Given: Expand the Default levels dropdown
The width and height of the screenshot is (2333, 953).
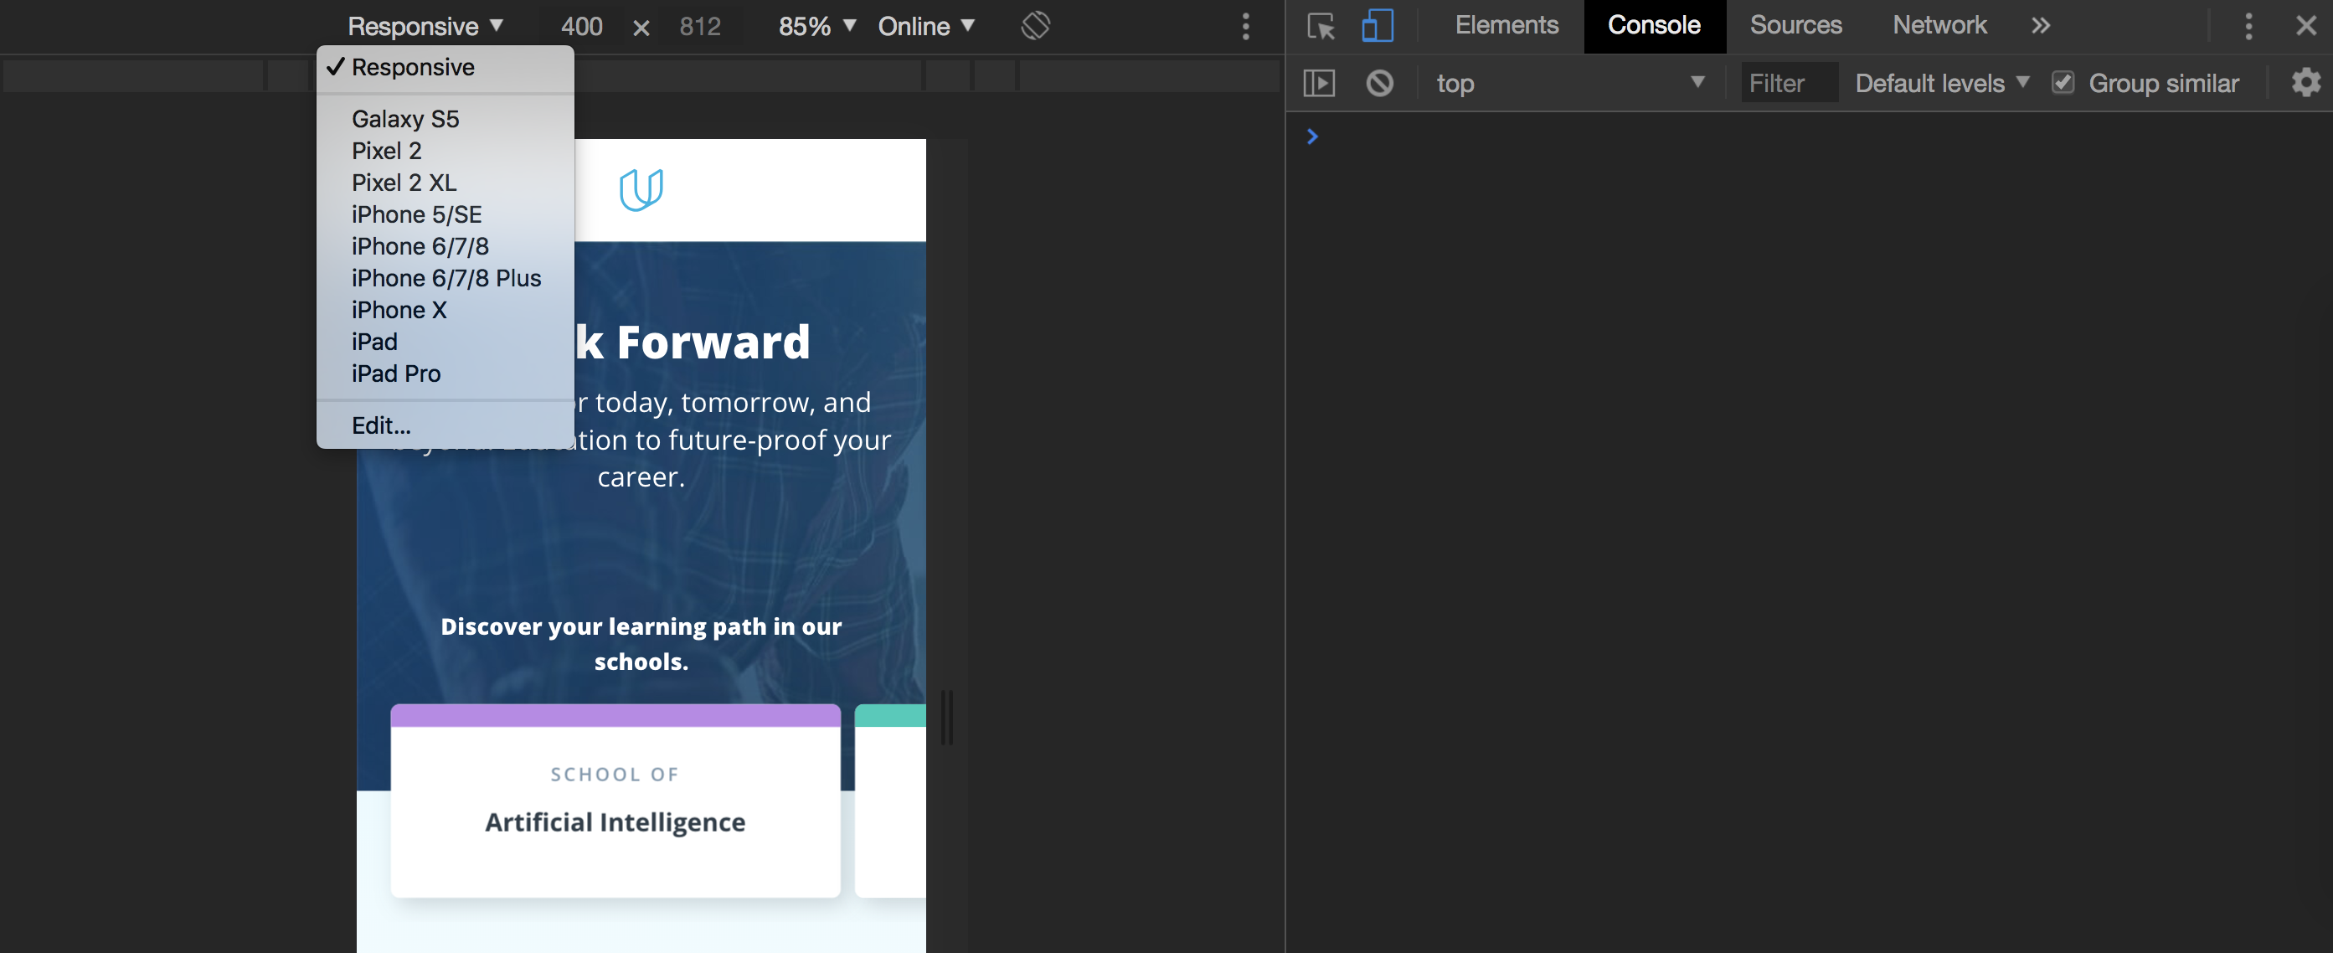Looking at the screenshot, I should coord(1942,84).
